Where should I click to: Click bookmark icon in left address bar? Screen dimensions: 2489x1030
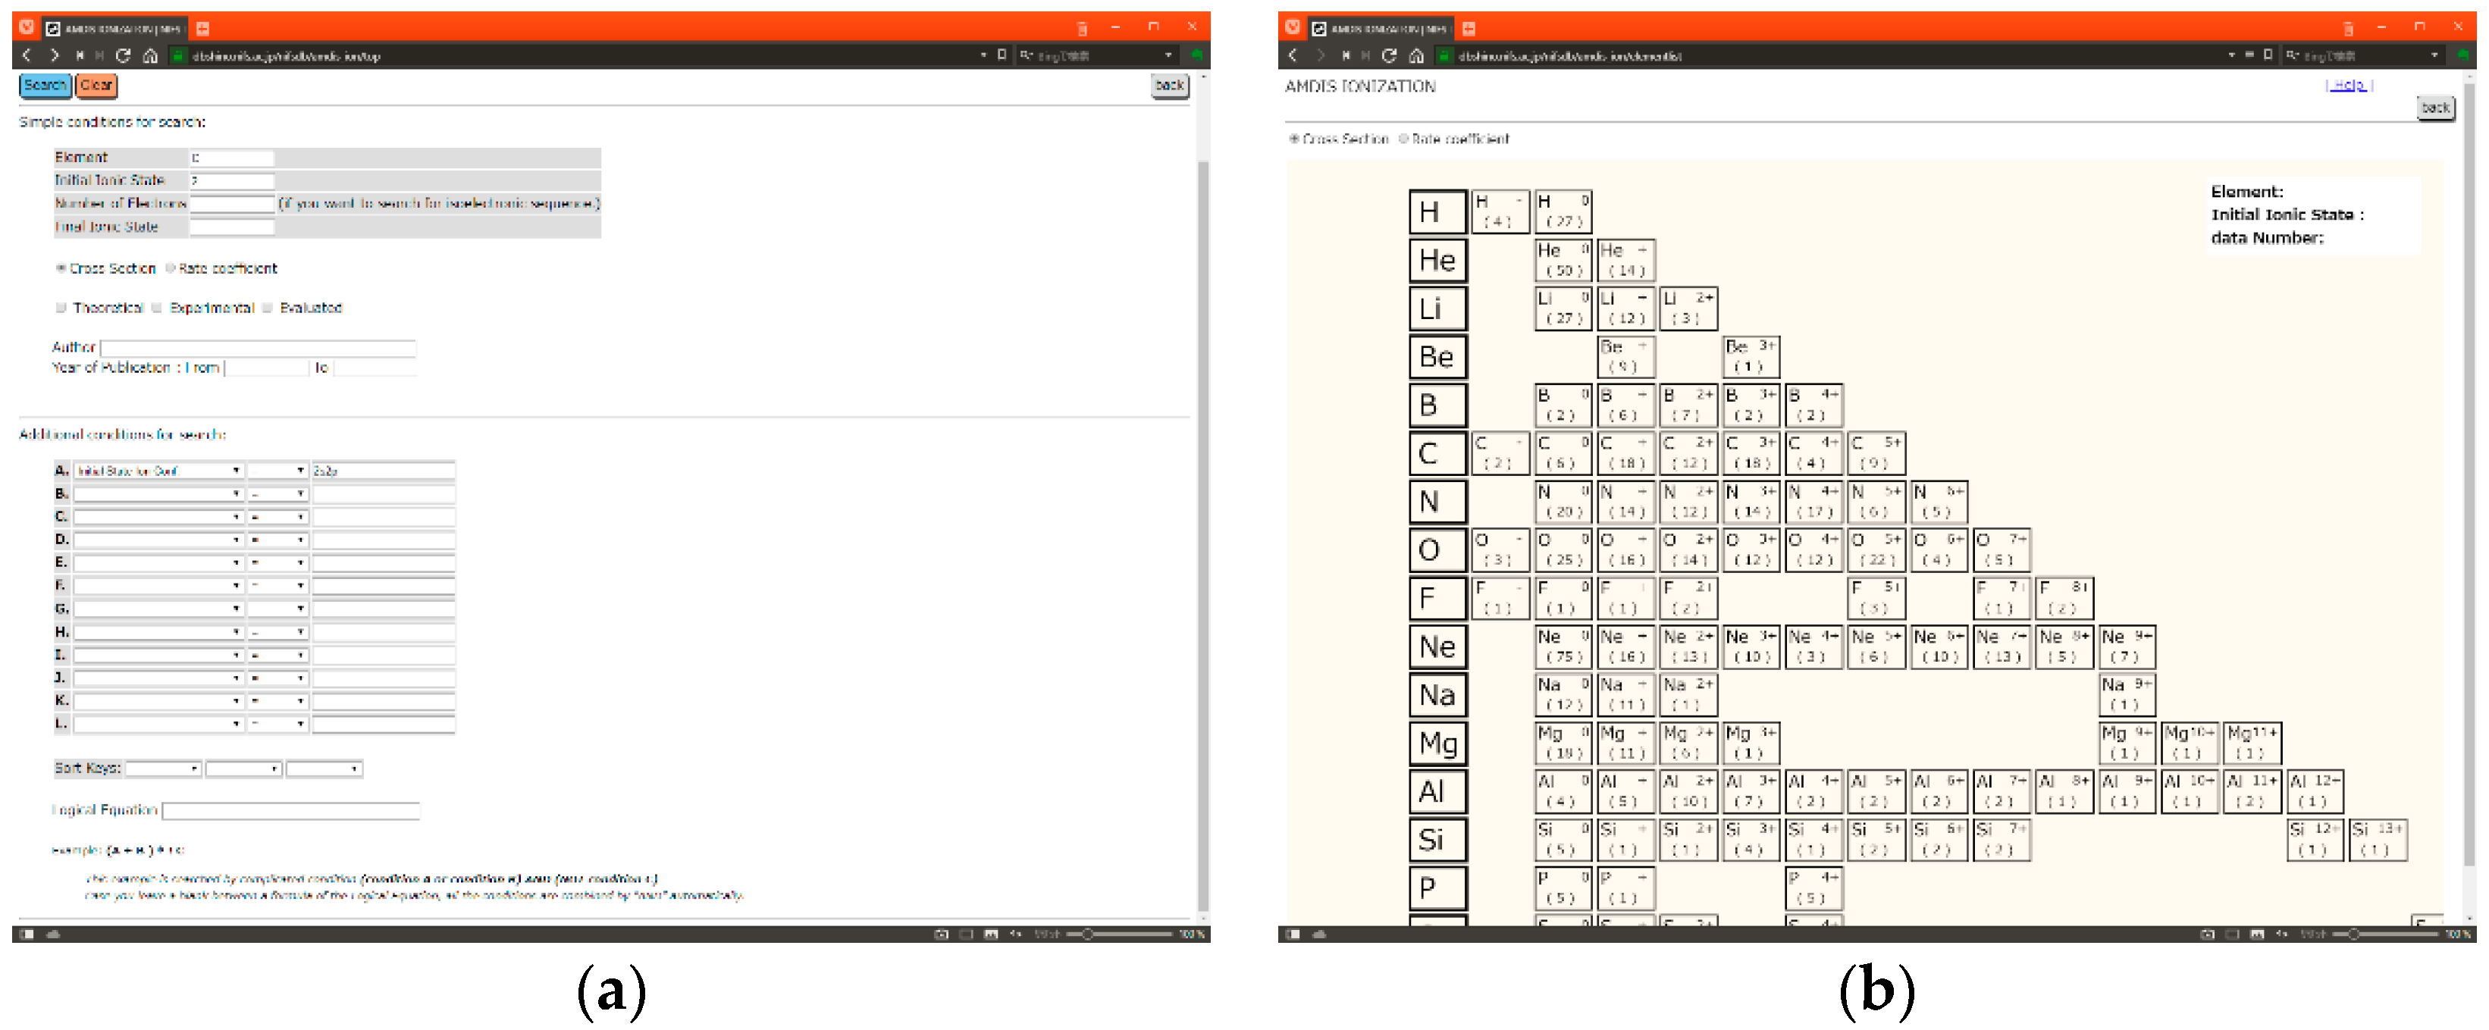point(1001,55)
